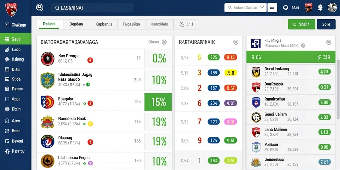Image resolution: width=340 pixels, height=170 pixels.
Task: Open the Tugesiign tab
Action: pyautogui.click(x=131, y=24)
